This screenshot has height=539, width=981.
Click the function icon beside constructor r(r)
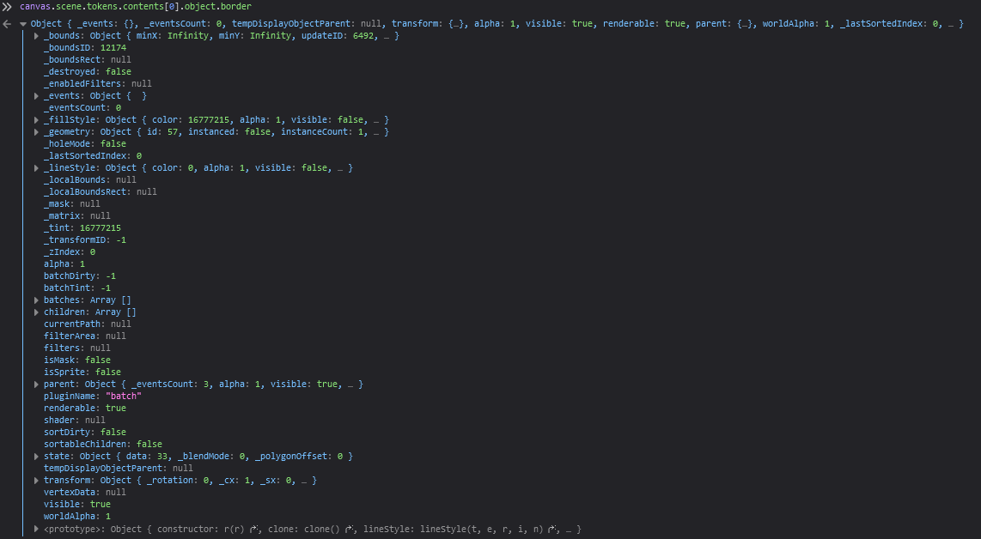[x=252, y=529]
